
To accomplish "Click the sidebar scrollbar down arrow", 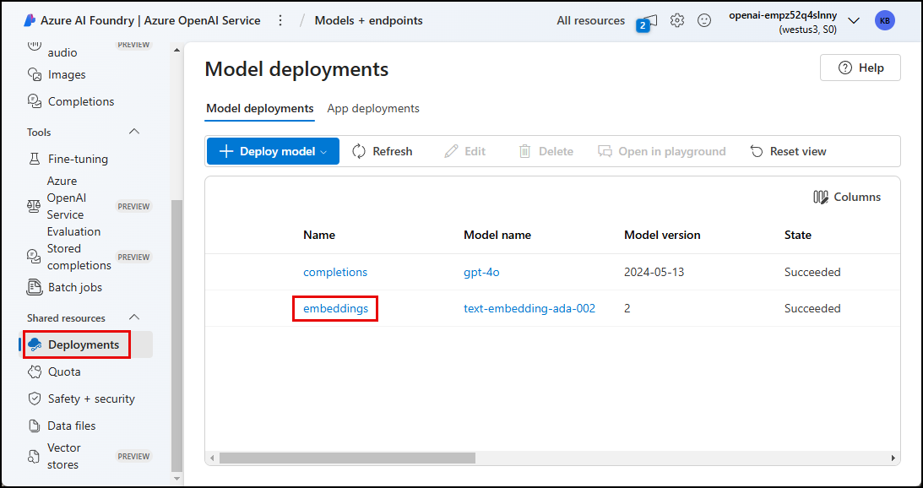I will [x=176, y=479].
